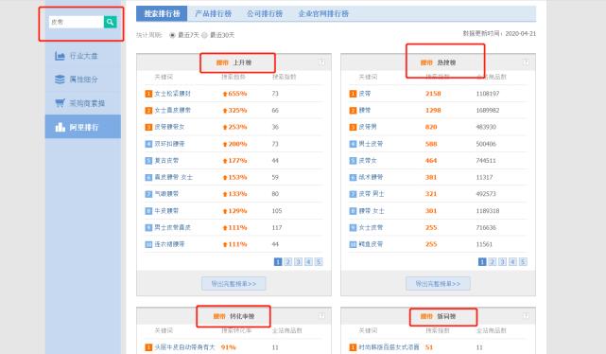Click 导出完整榜单 under the 上升榜 panel
Screen dimensions: 606x354
234,284
